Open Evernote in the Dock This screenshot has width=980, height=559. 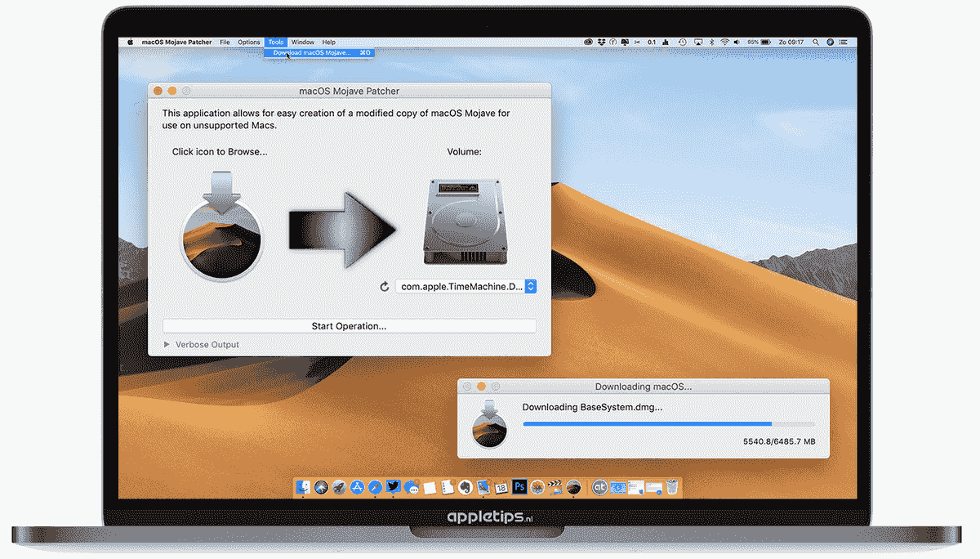click(x=465, y=487)
